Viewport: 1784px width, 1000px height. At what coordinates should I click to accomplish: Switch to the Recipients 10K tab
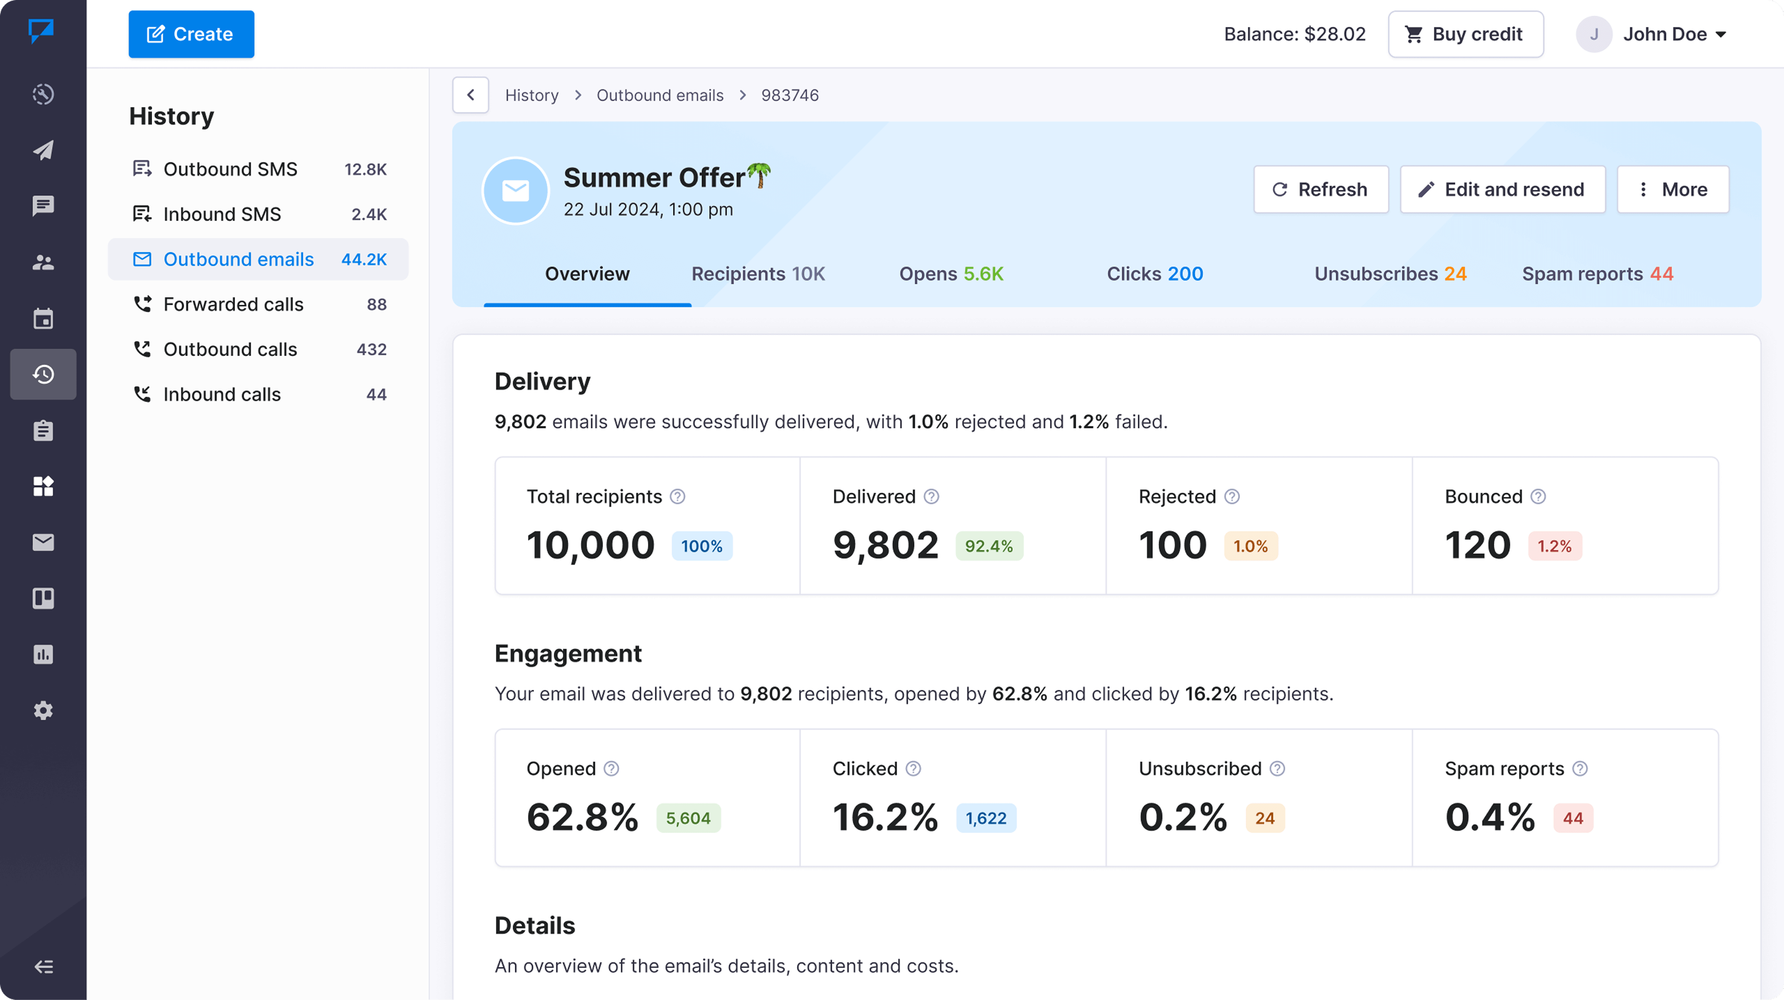[x=758, y=274]
